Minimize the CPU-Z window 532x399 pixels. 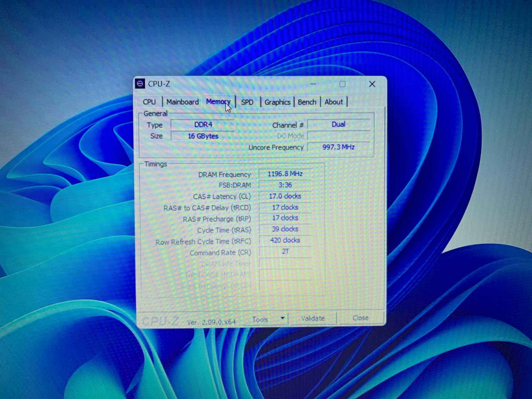click(x=313, y=84)
